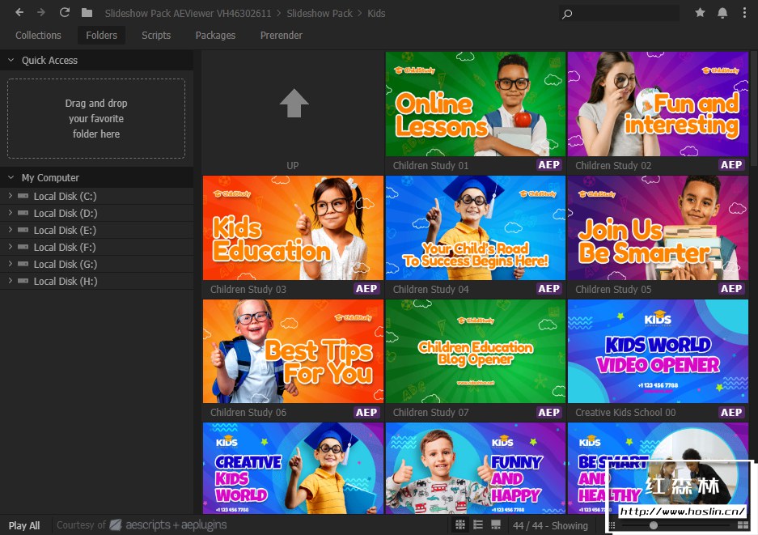Image resolution: width=758 pixels, height=535 pixels.
Task: Collapse the My Computer section
Action: (11, 177)
